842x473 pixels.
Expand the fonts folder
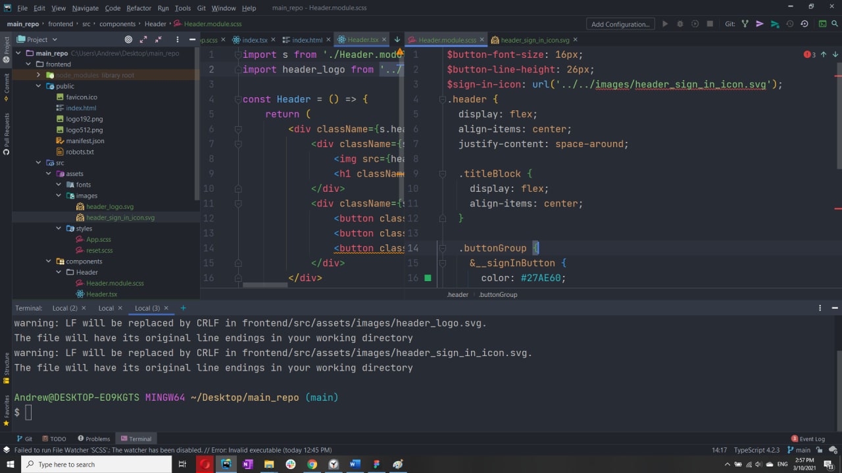pyautogui.click(x=59, y=185)
